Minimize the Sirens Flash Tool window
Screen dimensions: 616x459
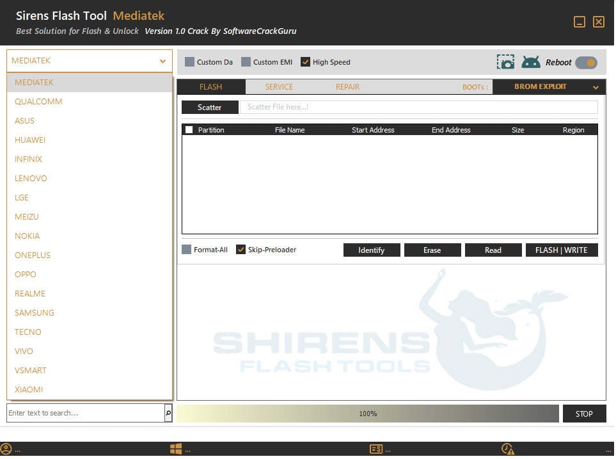[580, 22]
